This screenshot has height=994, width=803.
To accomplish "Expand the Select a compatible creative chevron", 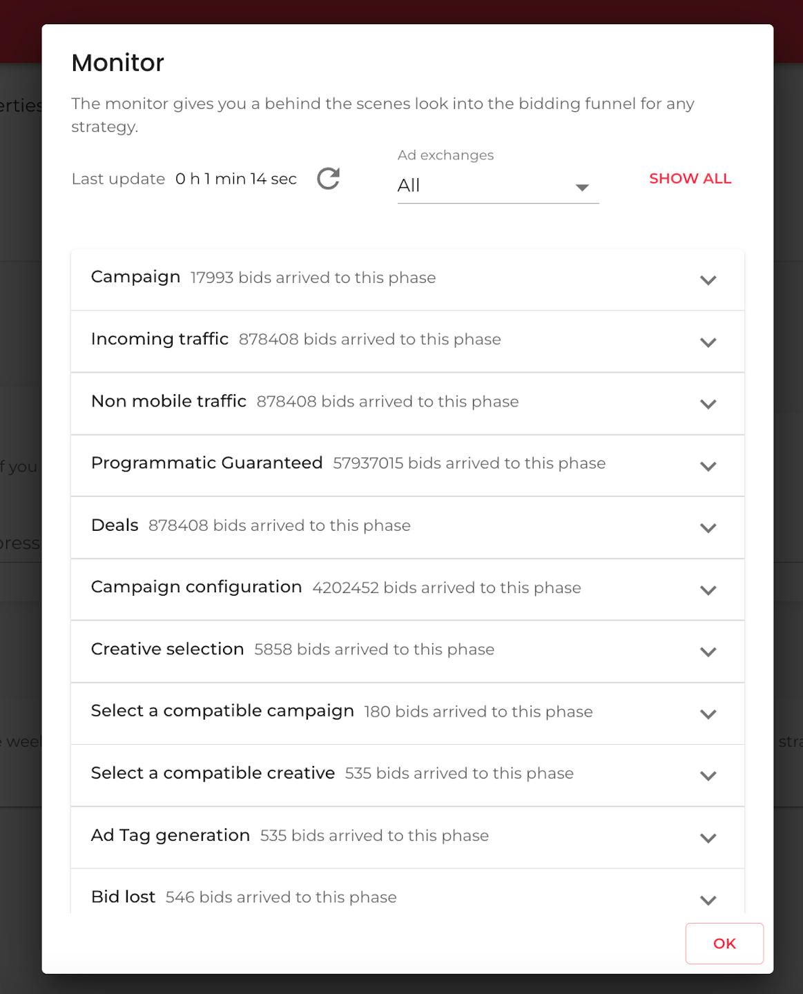I will 708,776.
